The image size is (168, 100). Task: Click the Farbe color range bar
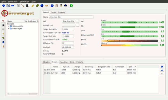[130, 41]
